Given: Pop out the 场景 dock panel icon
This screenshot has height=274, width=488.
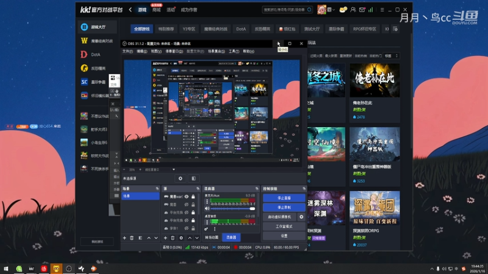Looking at the screenshot, I should click(157, 189).
